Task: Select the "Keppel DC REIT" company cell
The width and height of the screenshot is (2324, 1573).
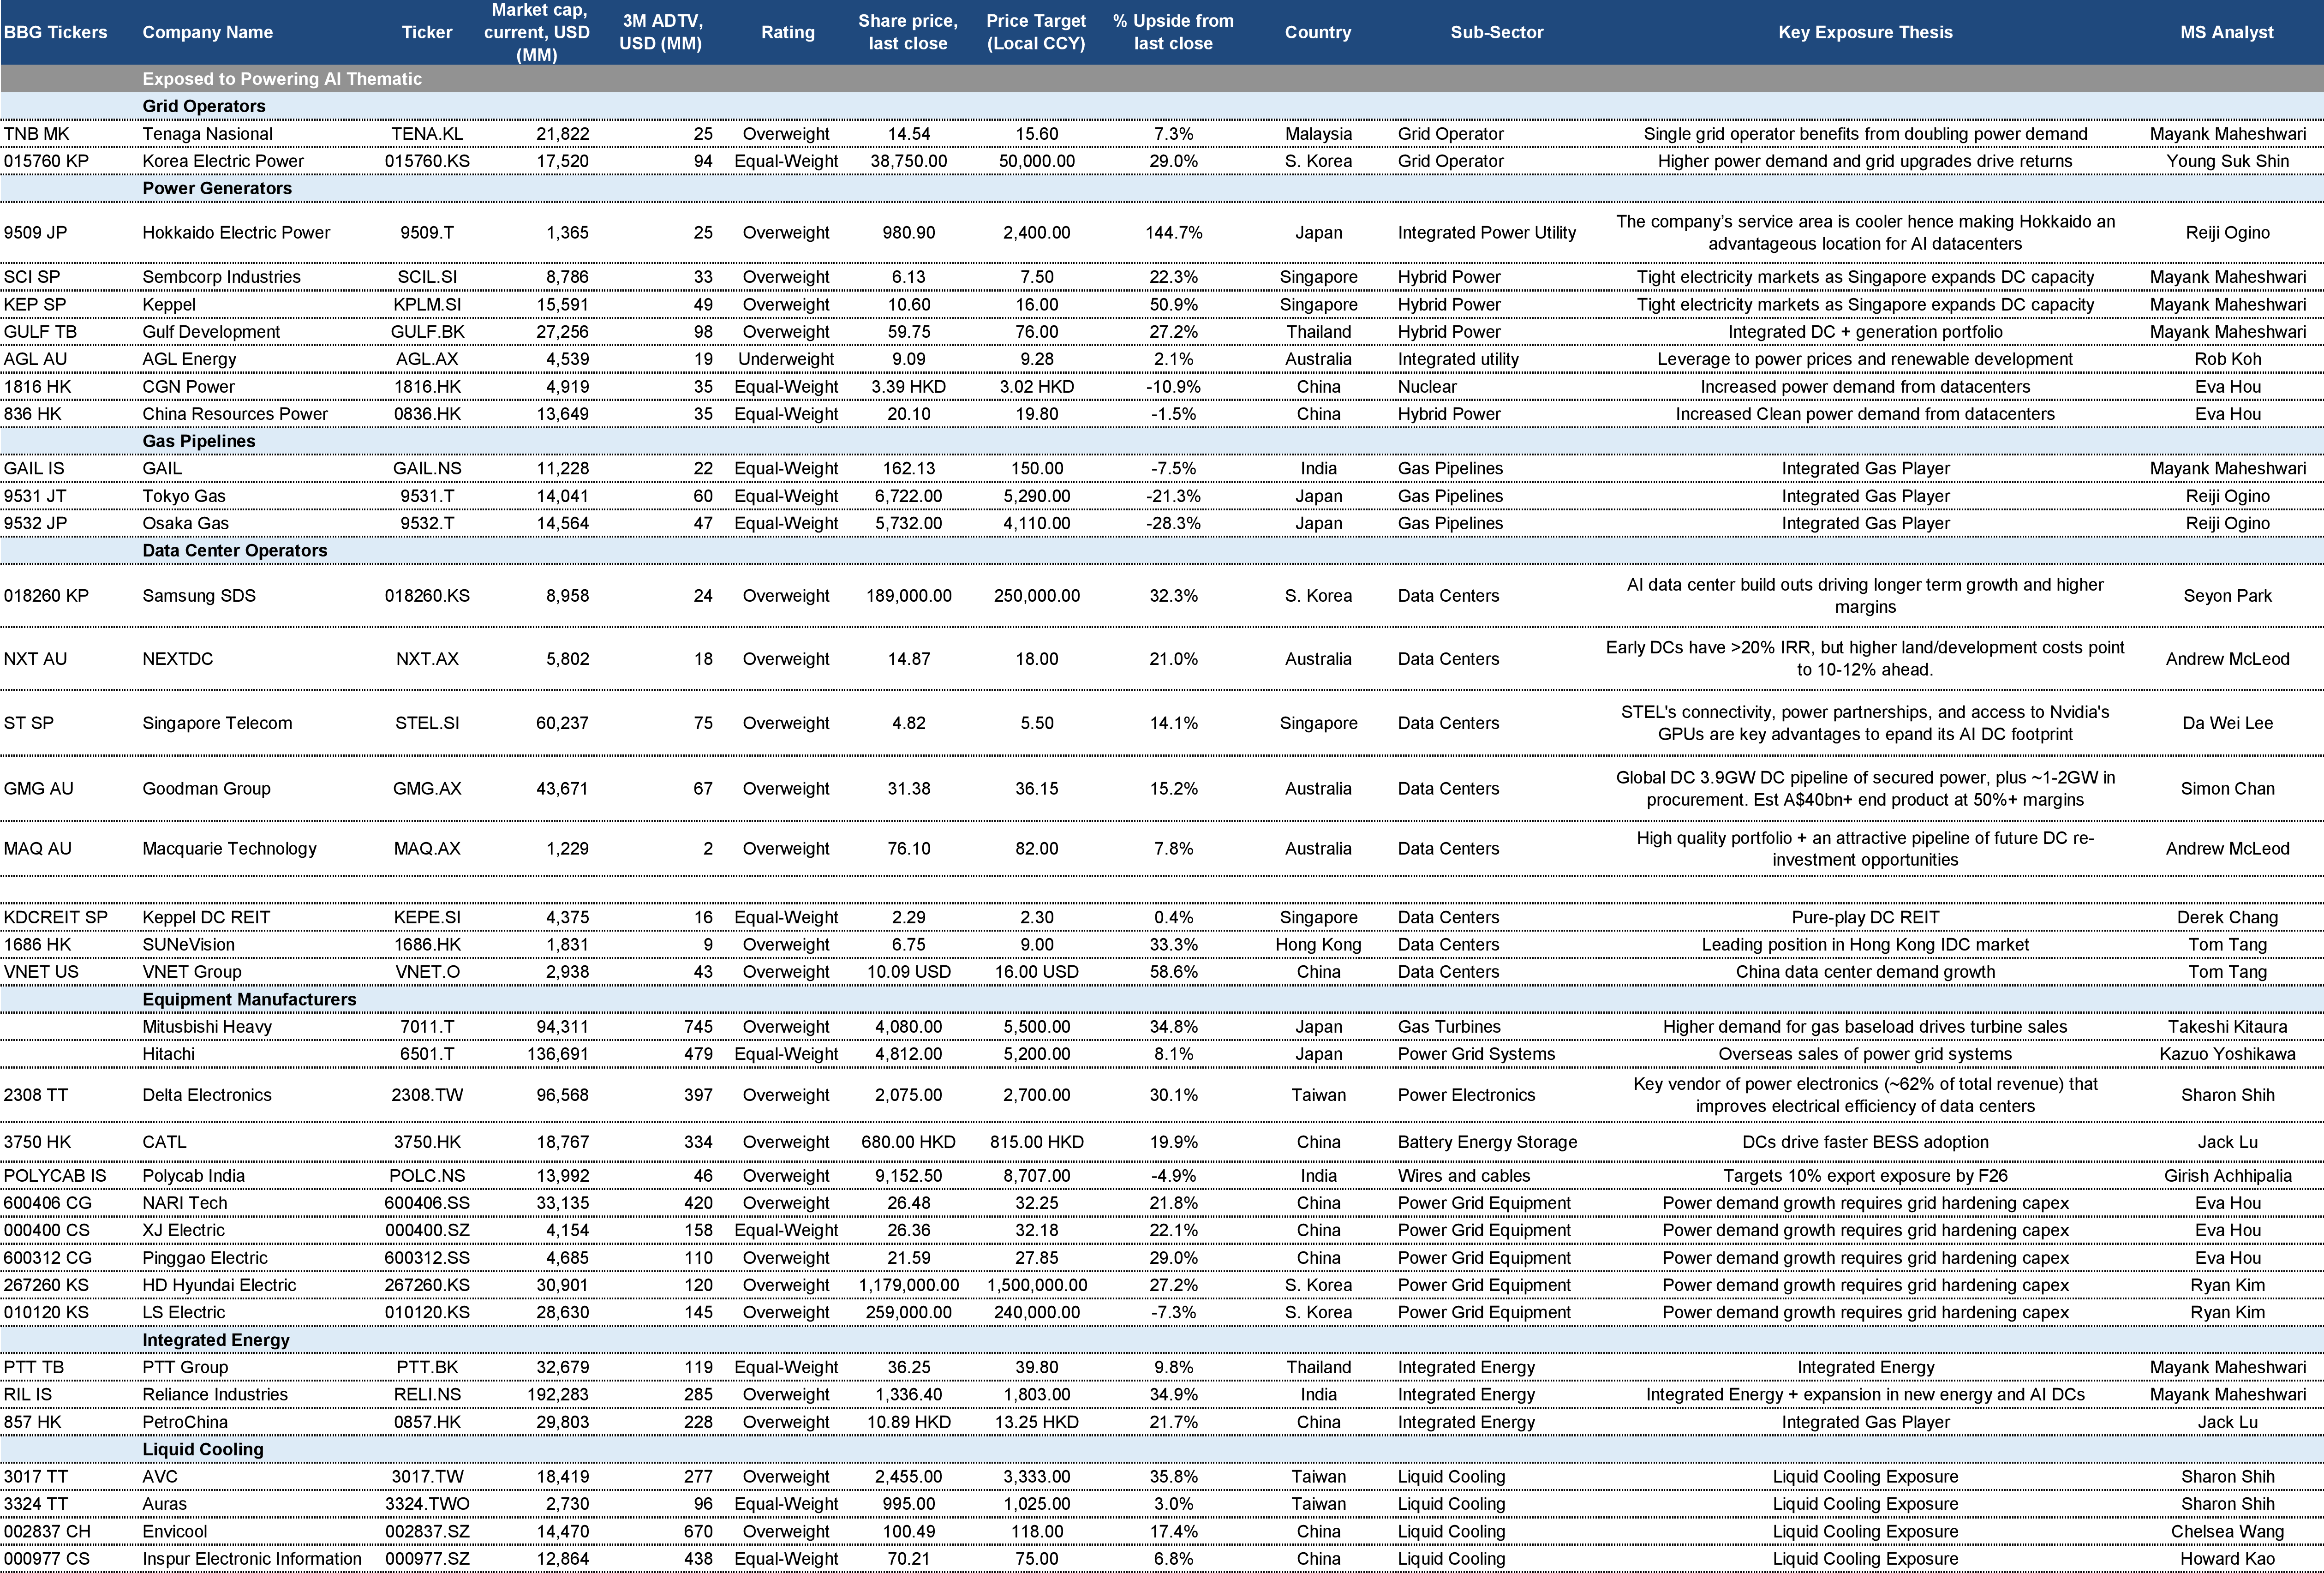Action: pyautogui.click(x=206, y=917)
